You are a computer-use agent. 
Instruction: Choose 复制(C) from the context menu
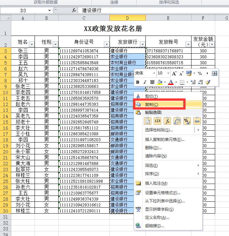tap(168, 104)
